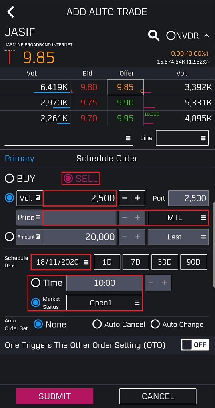Open stock search magnifier icon

coord(154,36)
